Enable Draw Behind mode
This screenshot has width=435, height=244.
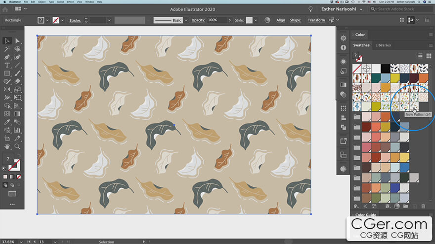(x=12, y=185)
